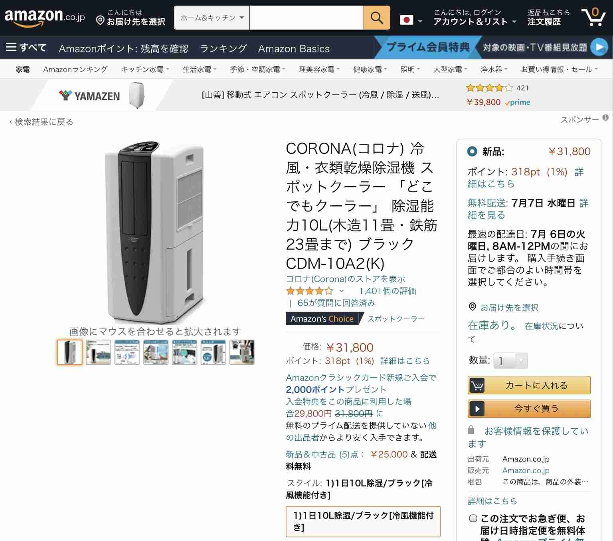
Task: Open the hamburger すべて menu icon
Action: 11,48
